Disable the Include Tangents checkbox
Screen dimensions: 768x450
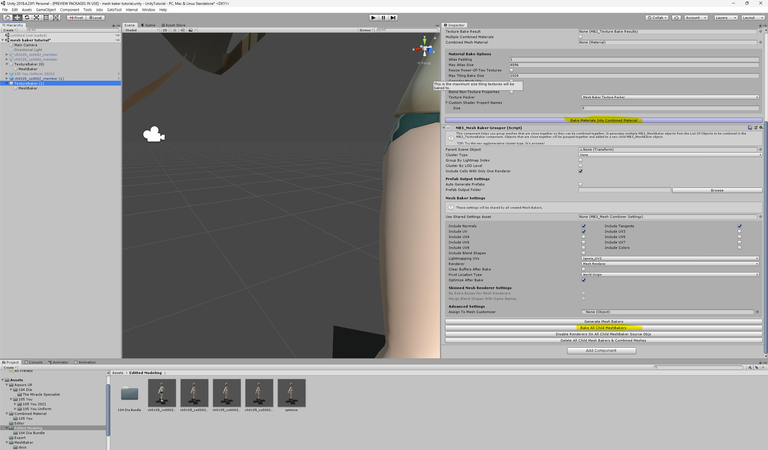[x=740, y=226]
